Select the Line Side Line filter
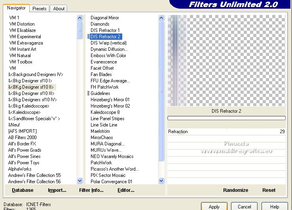The height and width of the screenshot is (210, 292). [104, 125]
